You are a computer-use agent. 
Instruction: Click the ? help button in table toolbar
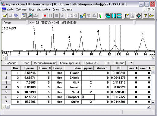(x=131, y=63)
